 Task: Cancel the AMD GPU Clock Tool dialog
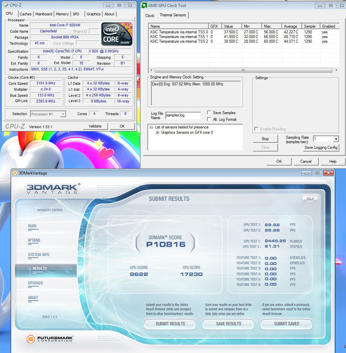306,161
